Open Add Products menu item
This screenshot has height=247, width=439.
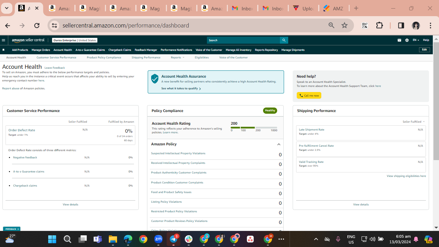tap(20, 50)
